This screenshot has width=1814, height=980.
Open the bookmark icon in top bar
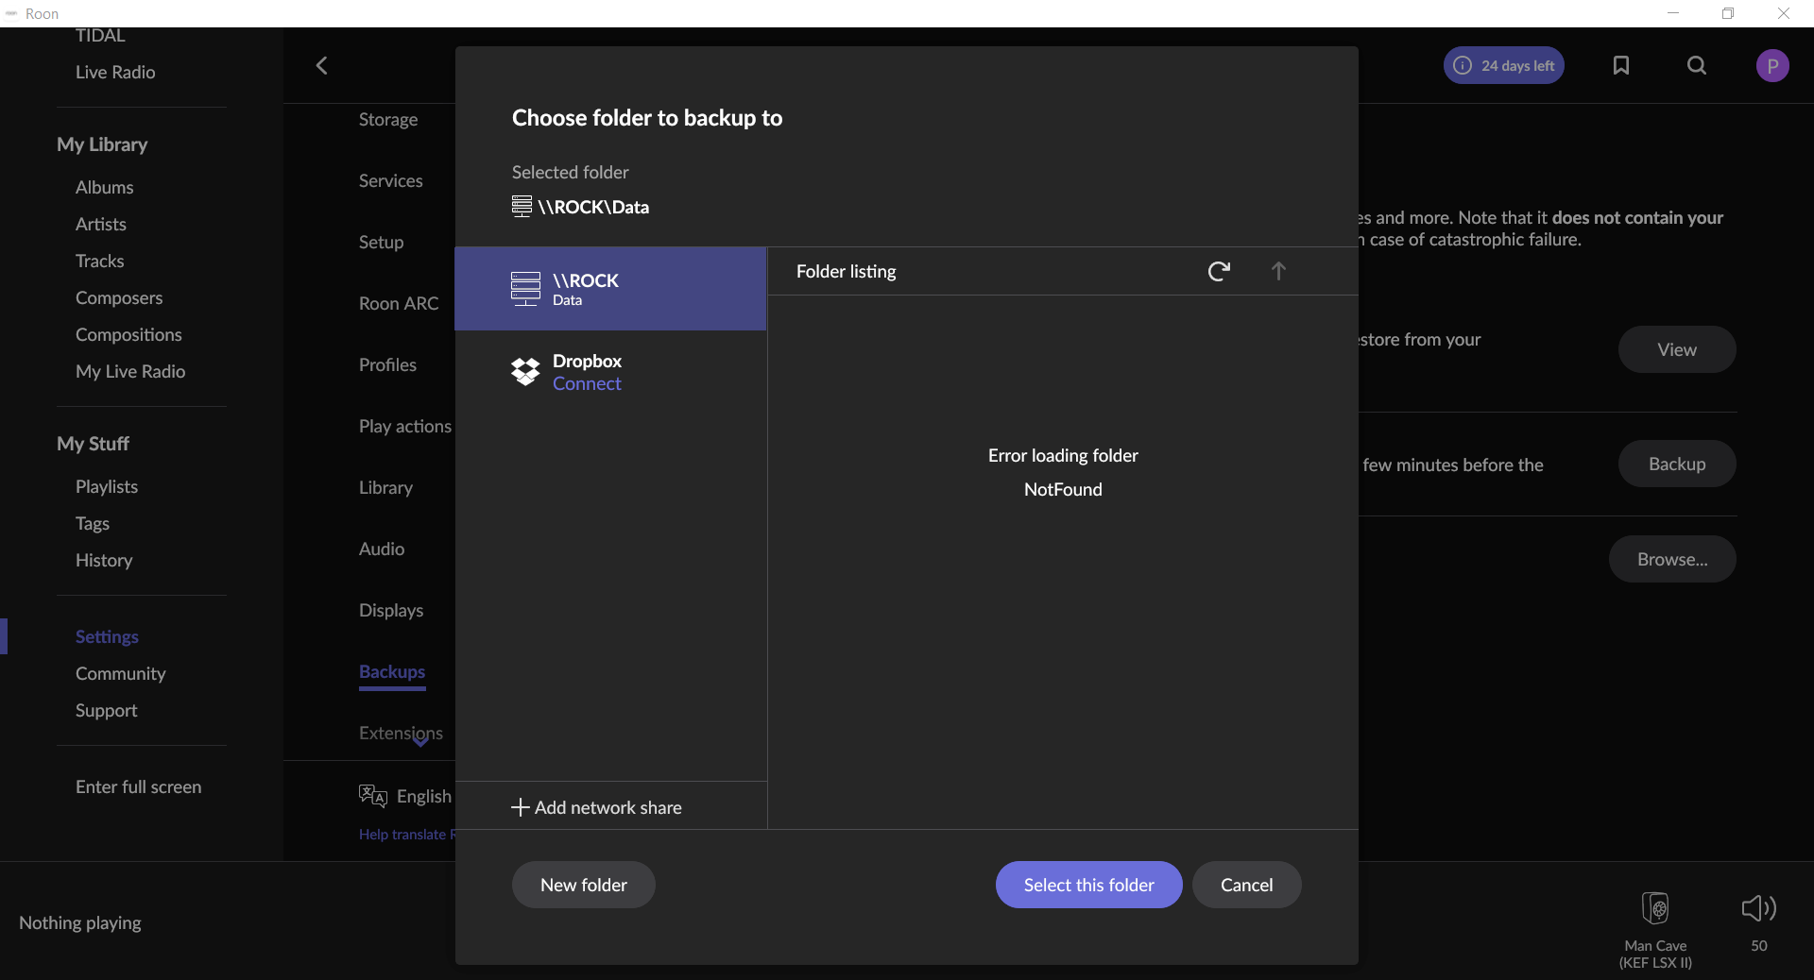[x=1621, y=65]
